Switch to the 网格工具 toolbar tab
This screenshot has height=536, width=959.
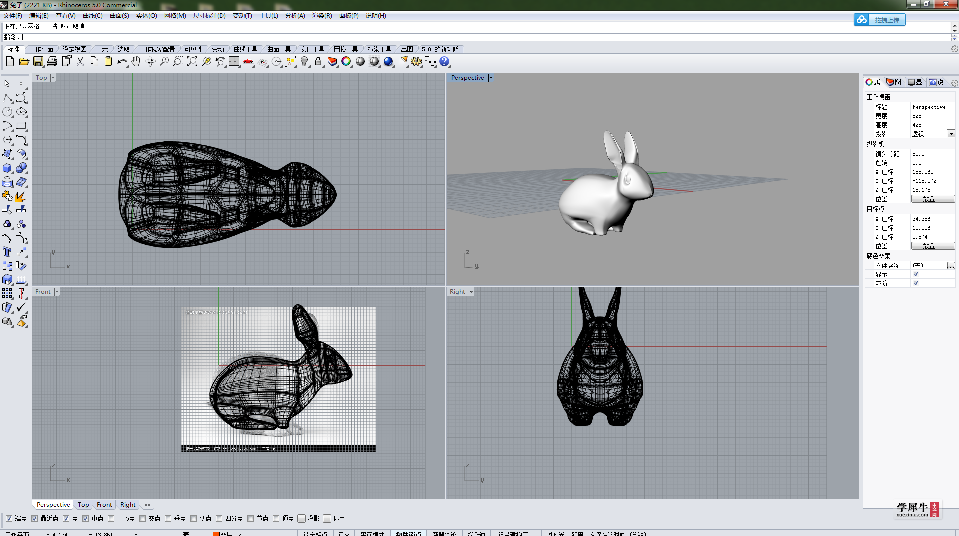click(x=346, y=49)
